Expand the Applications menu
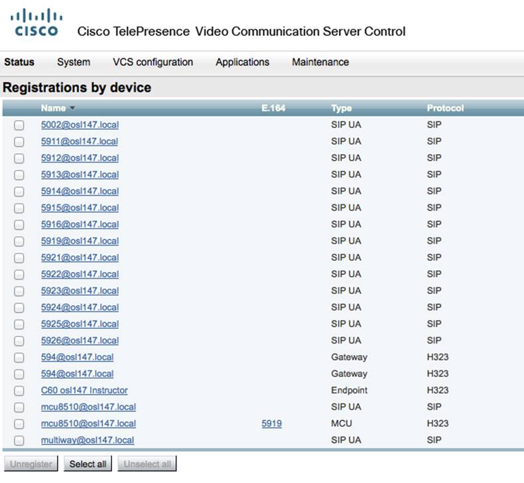Image resolution: width=524 pixels, height=483 pixels. pos(242,62)
